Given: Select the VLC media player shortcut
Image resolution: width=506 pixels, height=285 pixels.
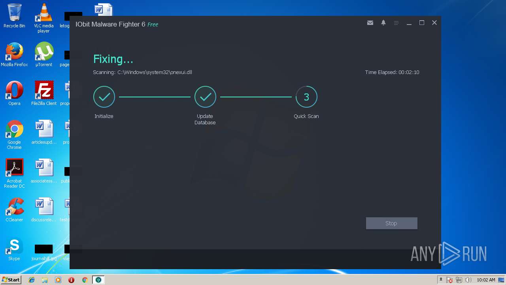Looking at the screenshot, I should pos(43,18).
